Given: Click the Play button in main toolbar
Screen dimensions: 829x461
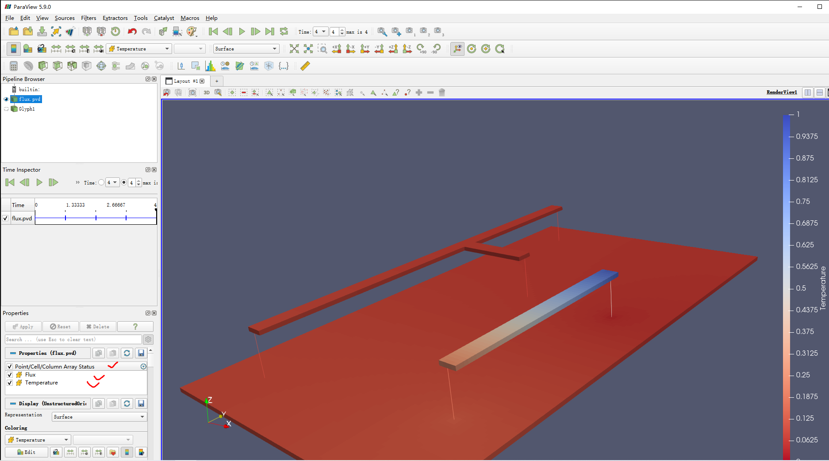Looking at the screenshot, I should coord(242,31).
